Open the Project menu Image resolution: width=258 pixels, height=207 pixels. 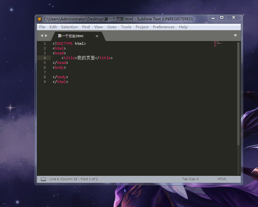click(142, 27)
